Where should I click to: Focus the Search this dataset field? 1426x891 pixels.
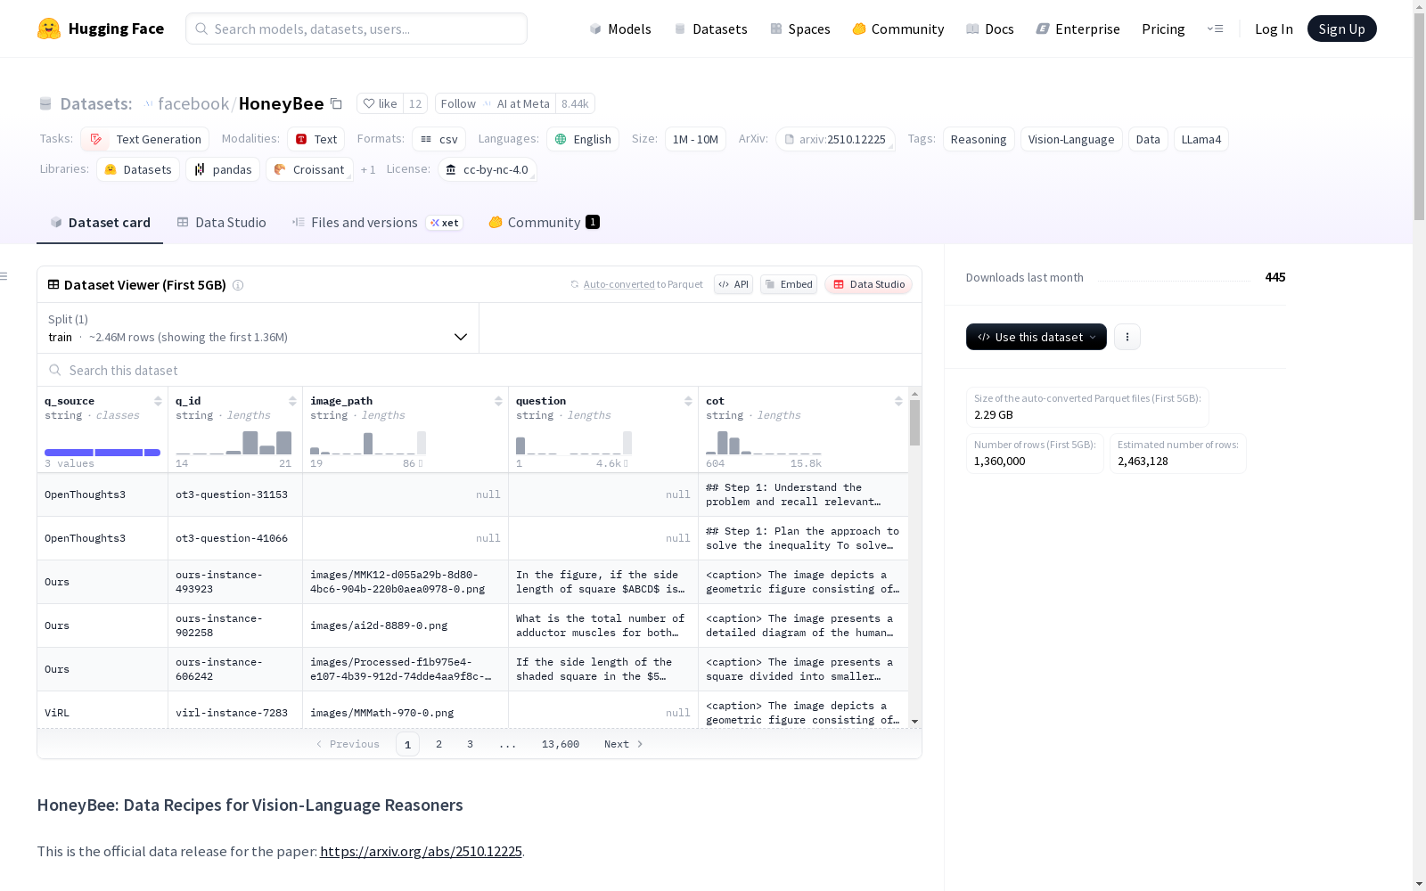479,370
